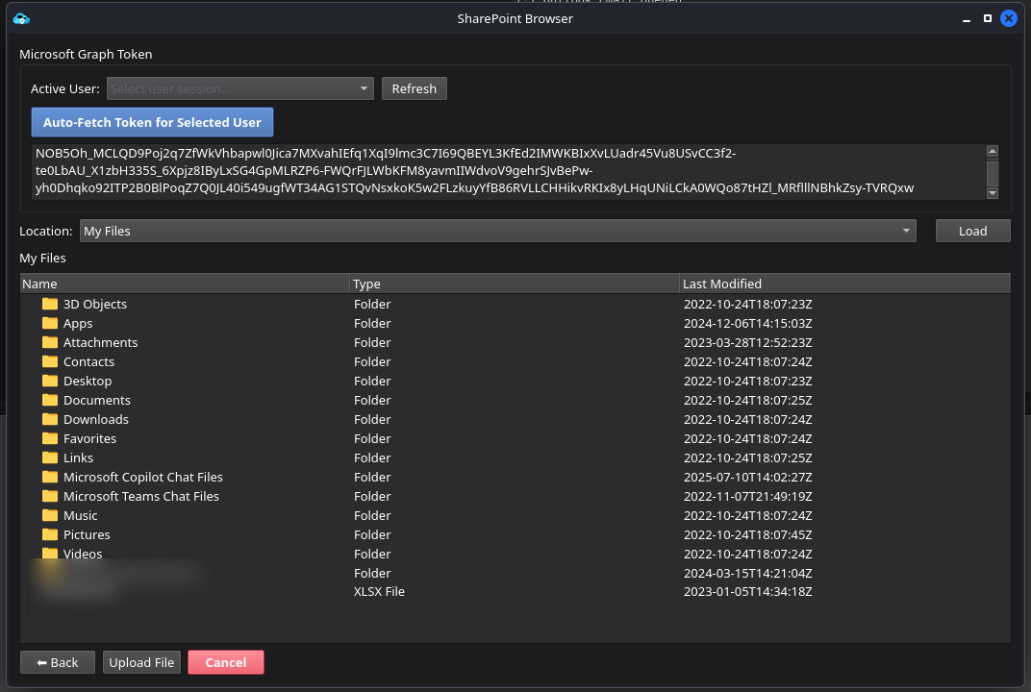Click the 3D Objects folder icon
Screen dimensions: 1031x692
coord(50,304)
